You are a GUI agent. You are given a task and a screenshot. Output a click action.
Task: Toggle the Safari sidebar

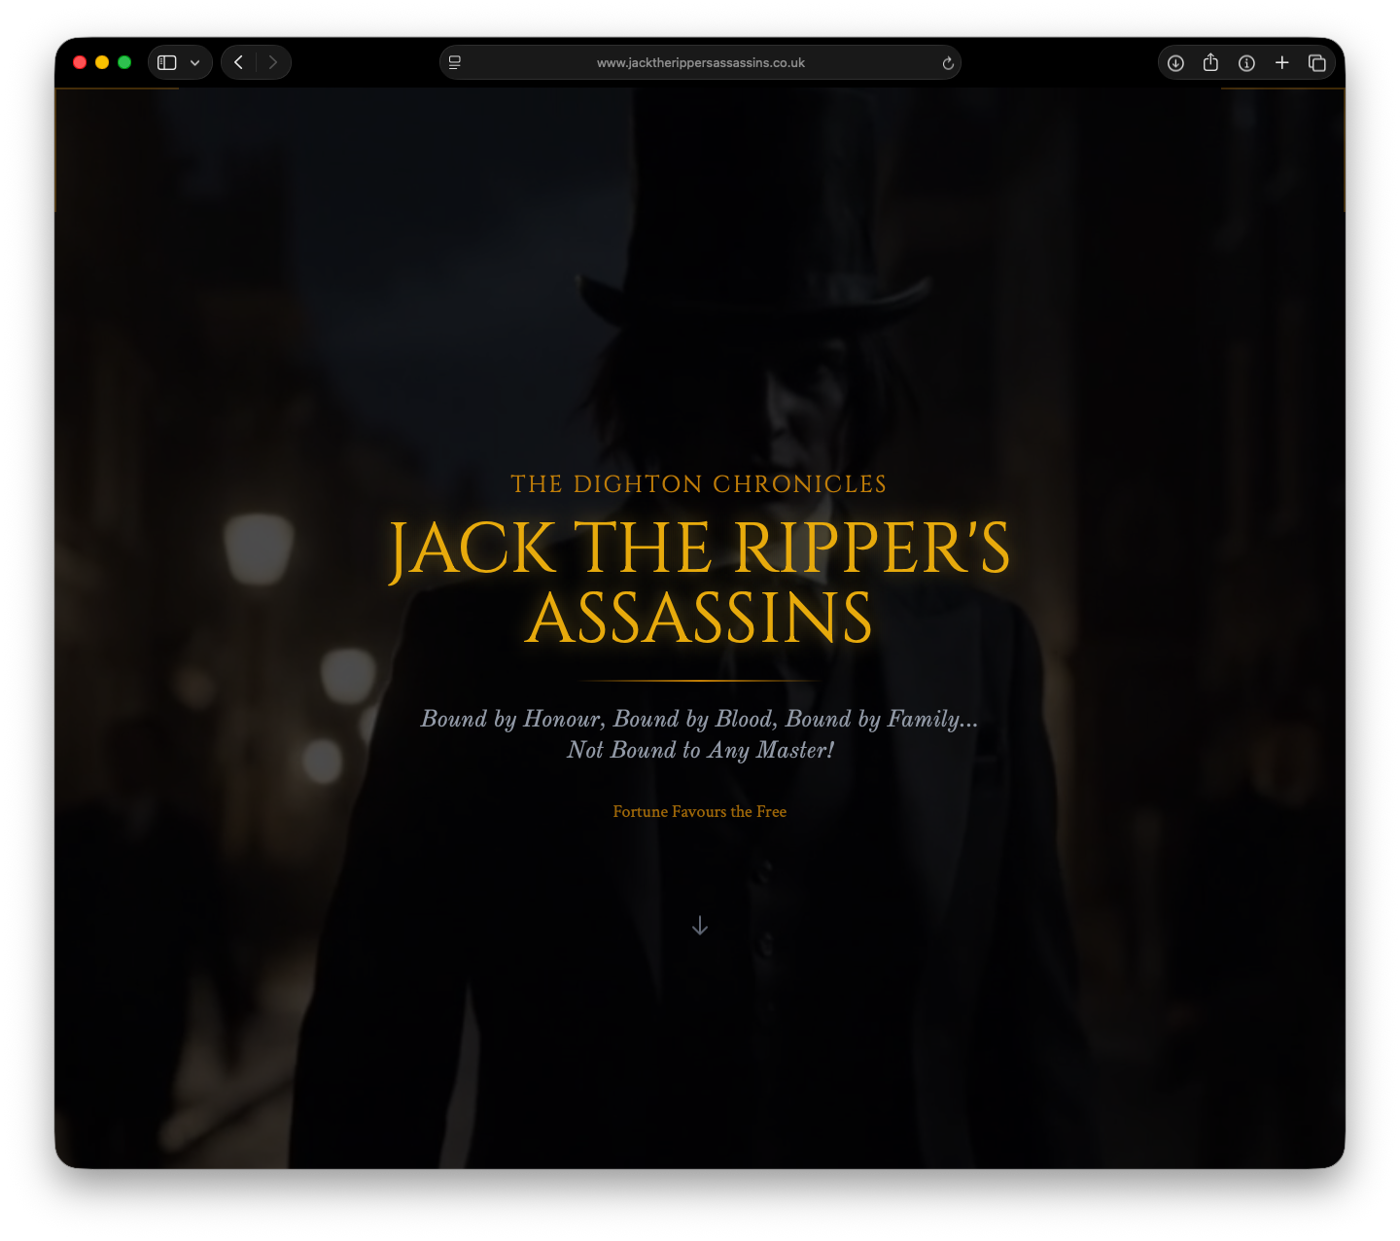(x=165, y=61)
